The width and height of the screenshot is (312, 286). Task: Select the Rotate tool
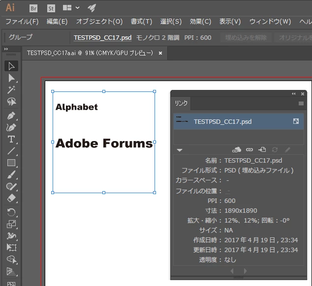point(11,212)
